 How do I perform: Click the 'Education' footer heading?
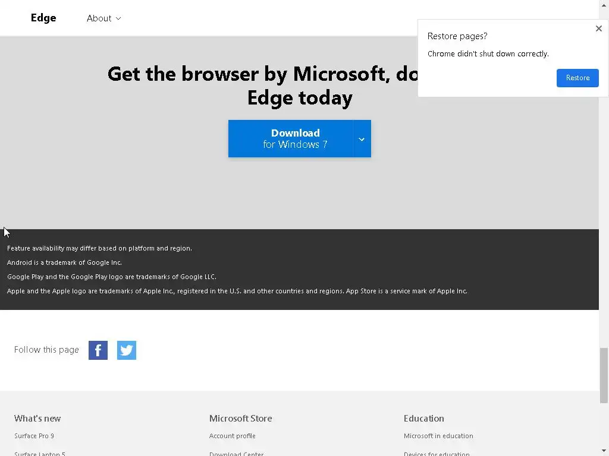pyautogui.click(x=423, y=419)
